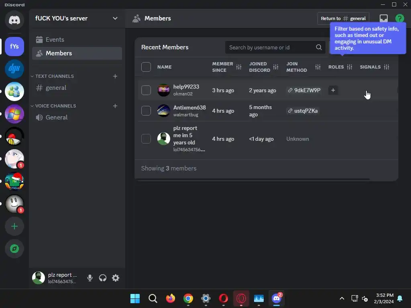Open the Inbox icon
411x308 pixels.
(x=384, y=18)
